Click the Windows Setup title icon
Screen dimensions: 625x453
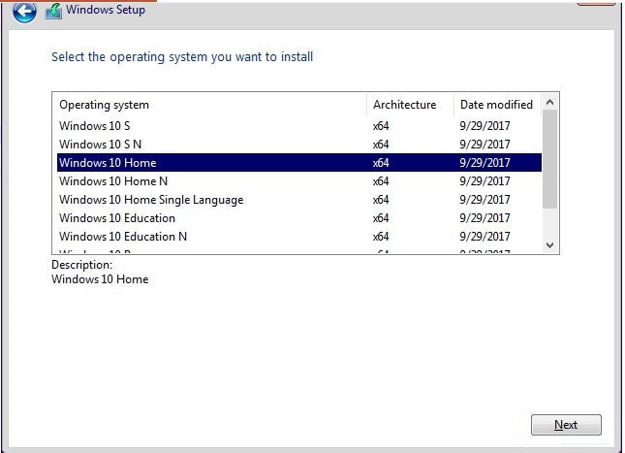[x=53, y=11]
